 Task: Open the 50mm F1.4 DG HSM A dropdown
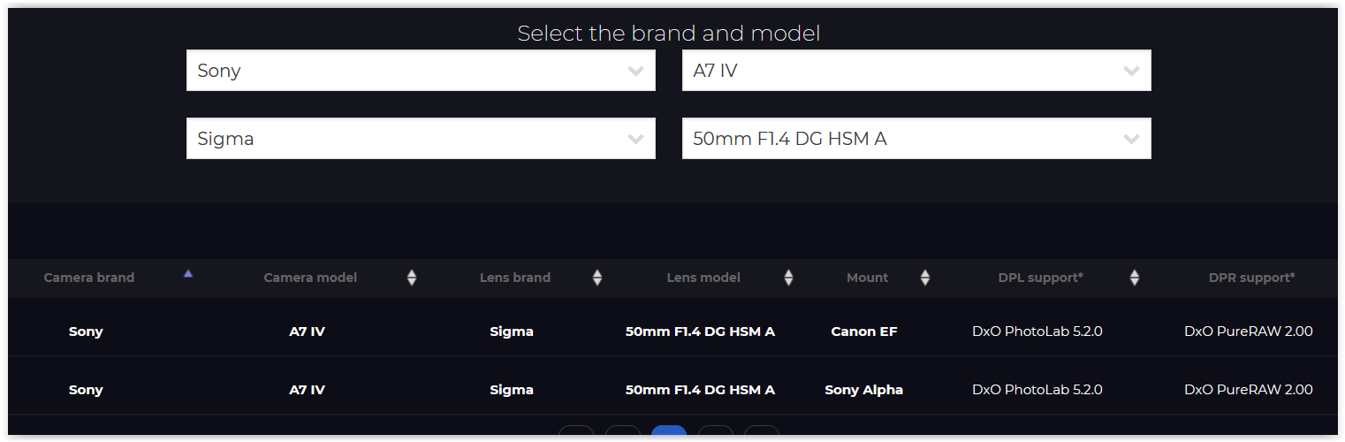916,139
